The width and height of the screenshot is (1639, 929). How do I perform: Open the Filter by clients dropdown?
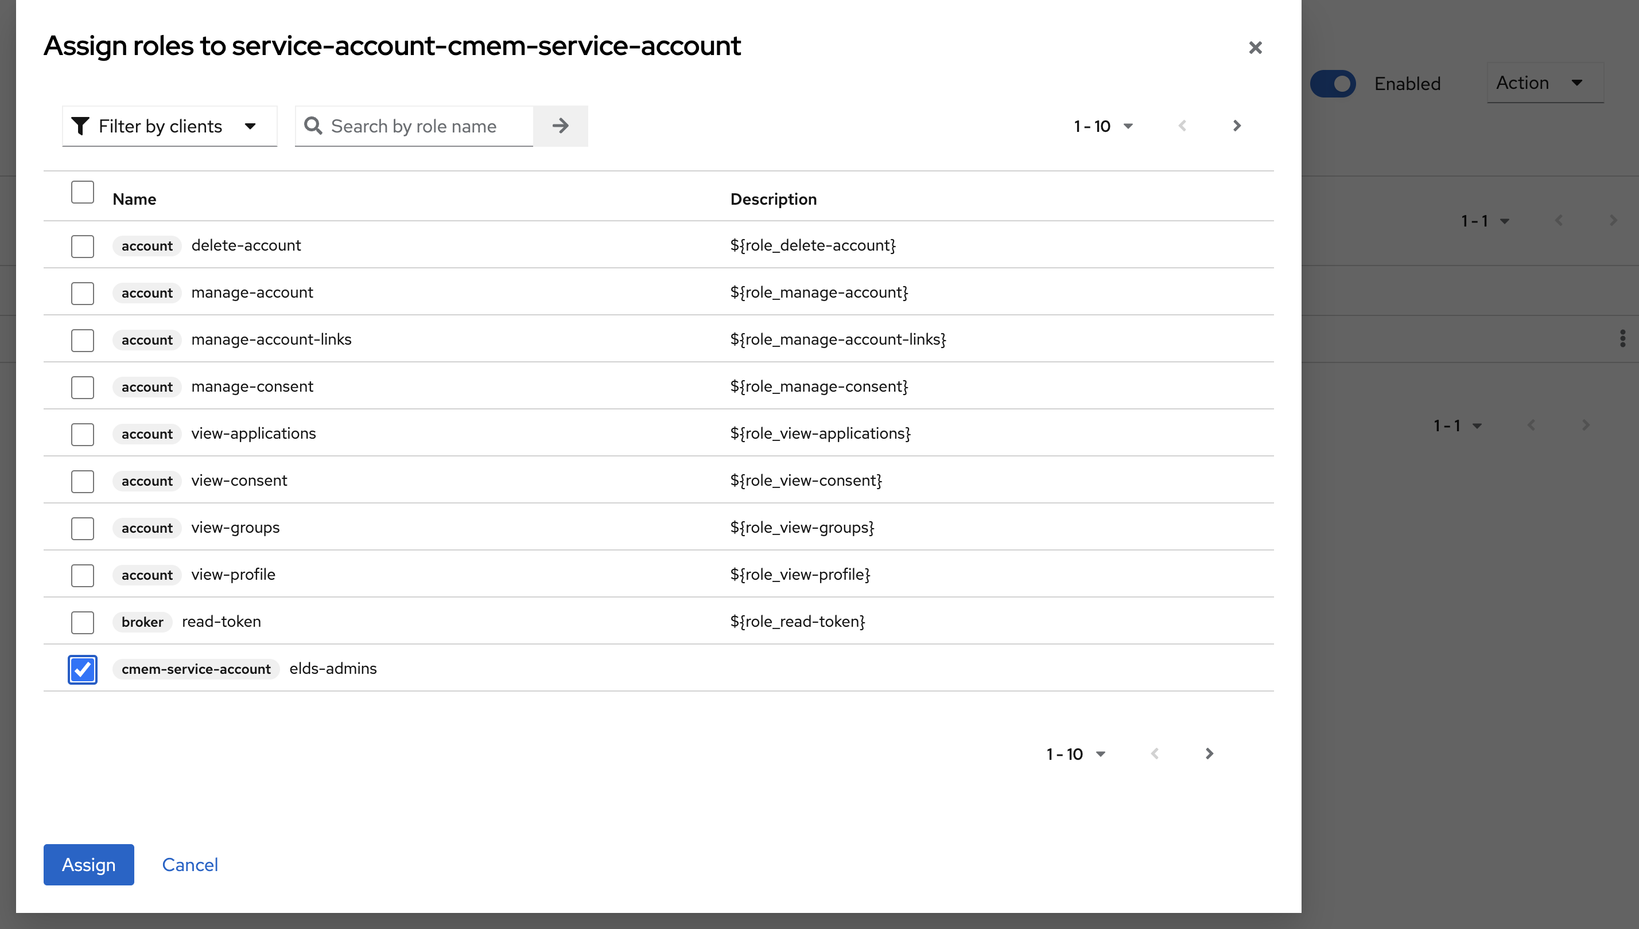pos(169,126)
